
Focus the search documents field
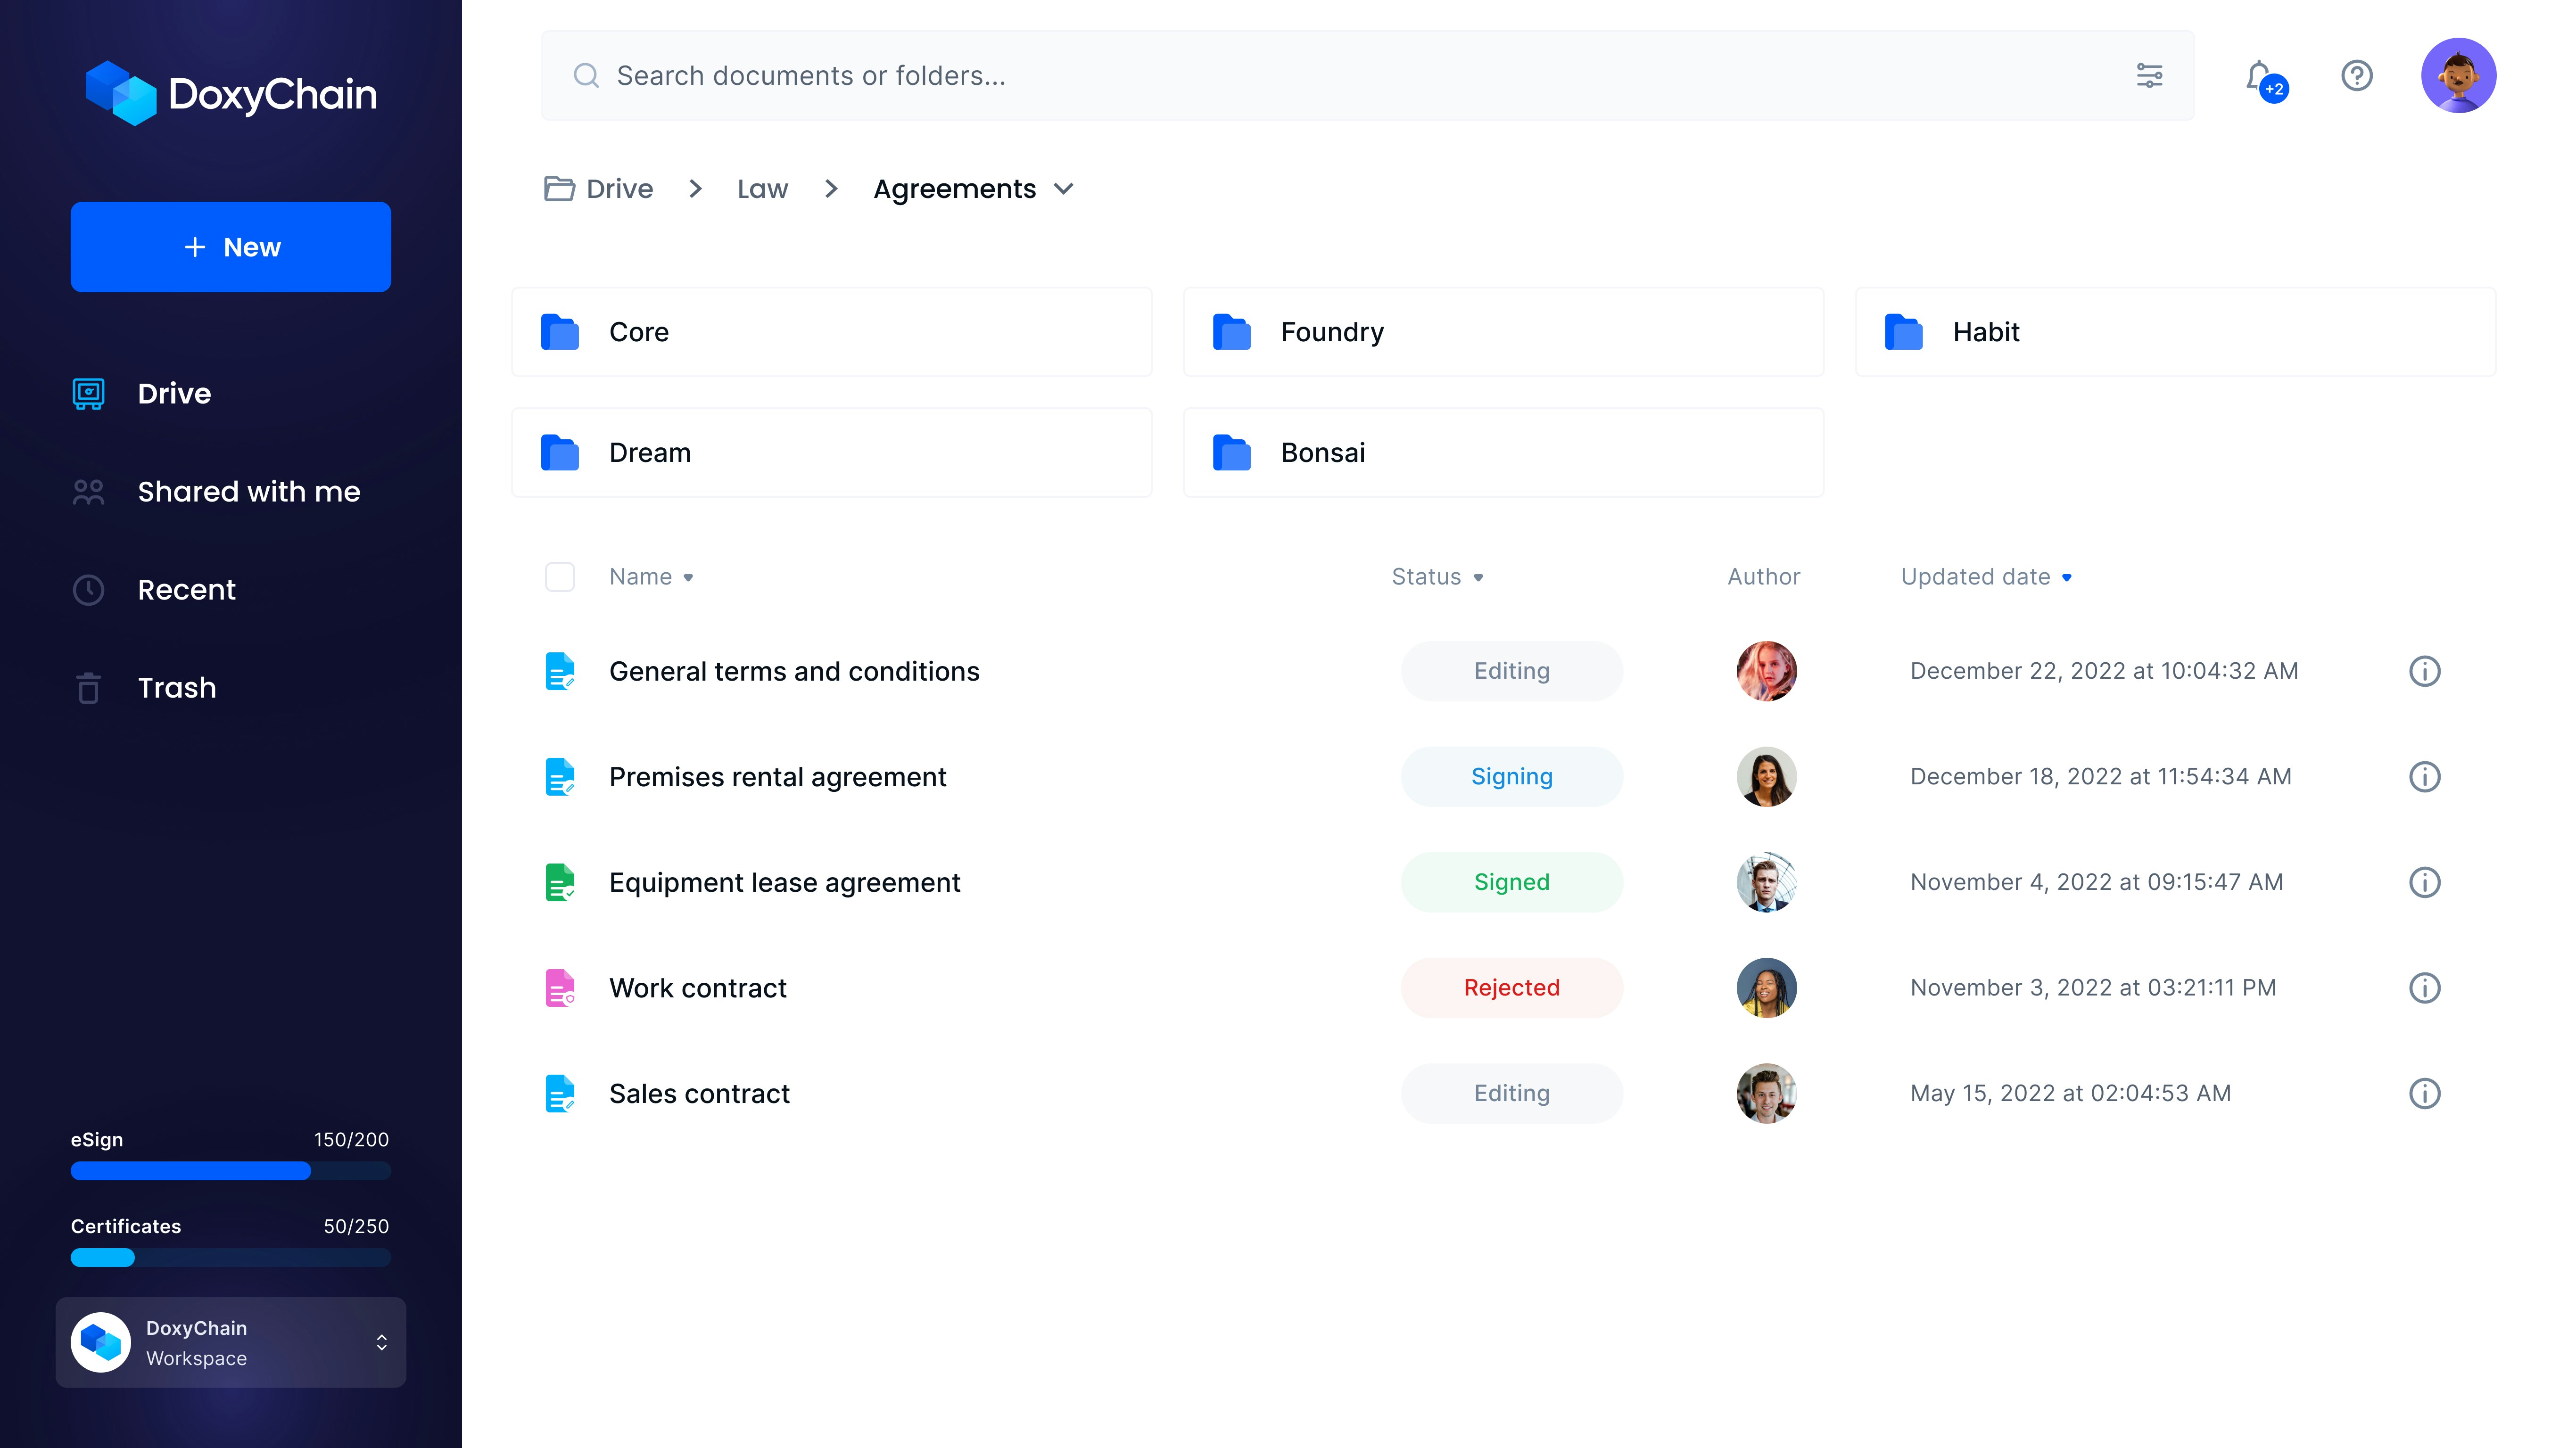1368,75
